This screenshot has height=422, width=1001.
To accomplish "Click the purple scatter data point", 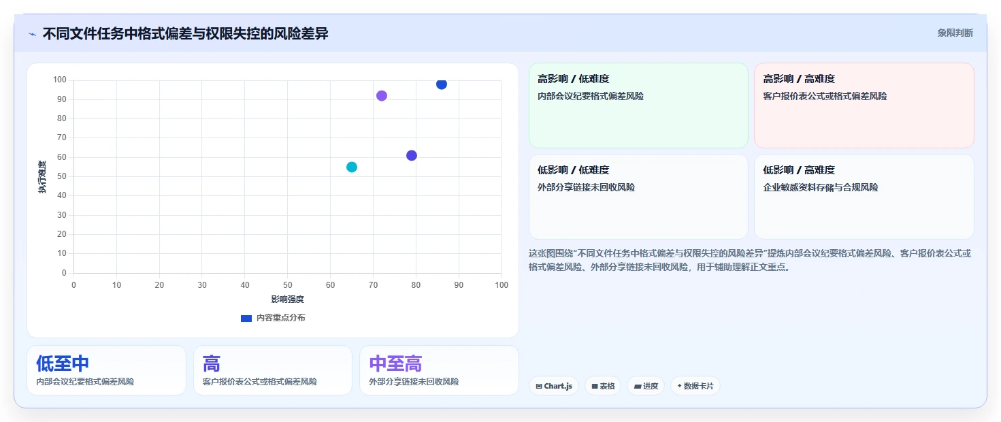I will point(382,96).
